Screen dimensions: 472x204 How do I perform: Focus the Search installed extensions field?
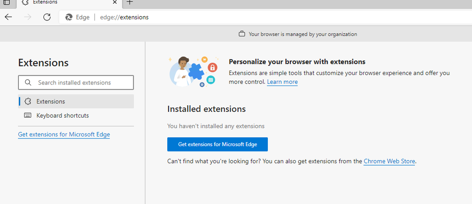coord(80,83)
